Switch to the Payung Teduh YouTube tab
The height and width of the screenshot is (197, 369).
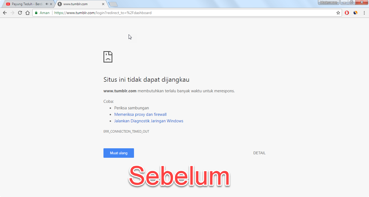click(x=26, y=4)
